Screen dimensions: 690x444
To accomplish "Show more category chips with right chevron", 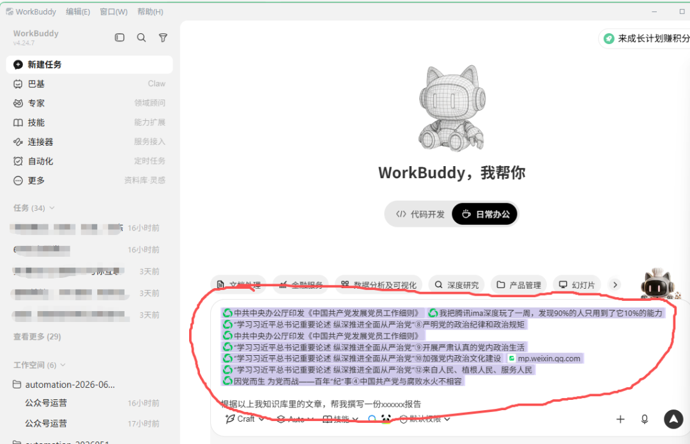I will (x=615, y=285).
